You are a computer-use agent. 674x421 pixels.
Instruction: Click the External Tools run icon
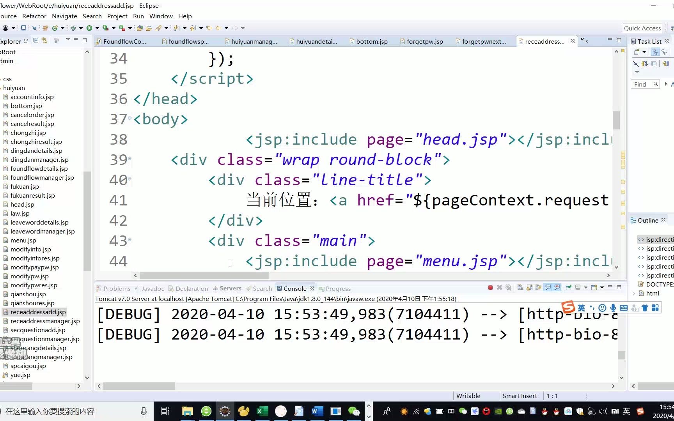tap(122, 28)
